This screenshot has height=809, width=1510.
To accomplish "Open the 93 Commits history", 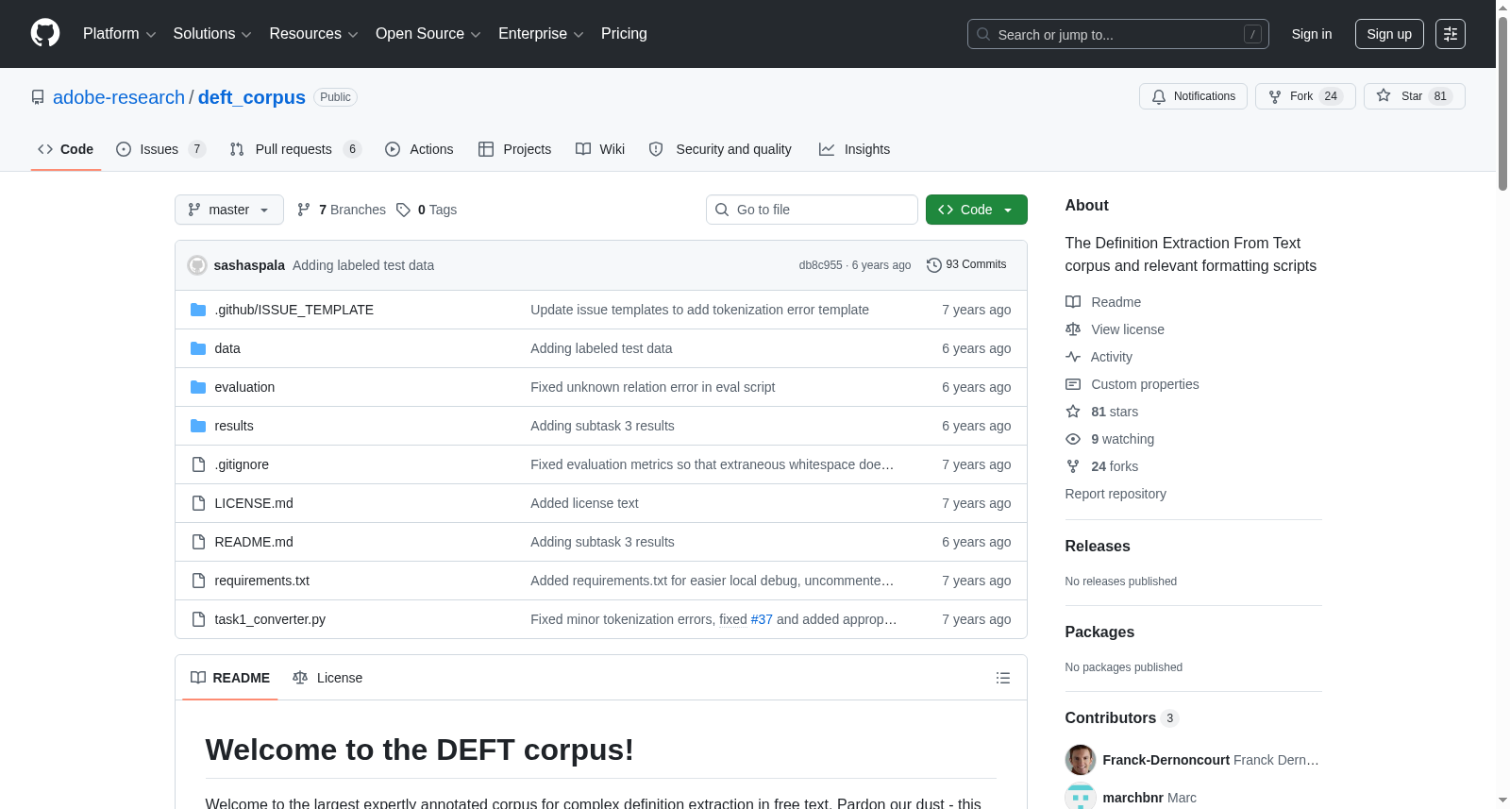I will tap(966, 264).
